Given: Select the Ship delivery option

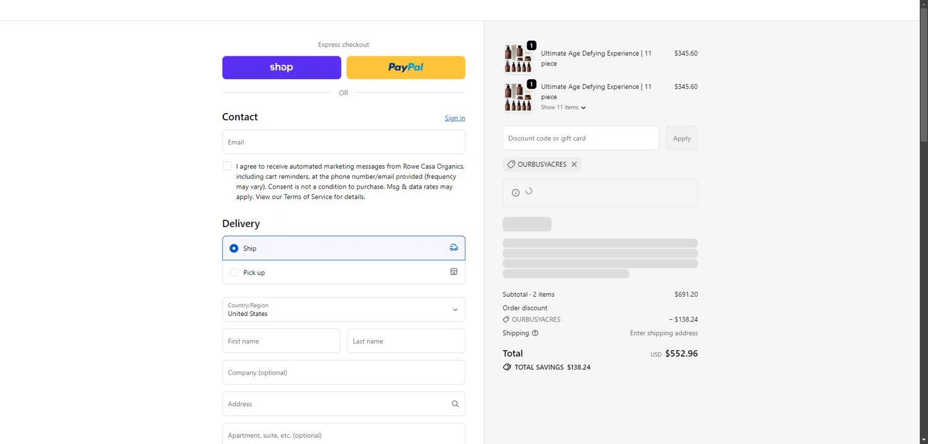Looking at the screenshot, I should click(x=234, y=249).
